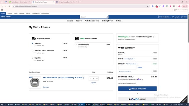Screen dimensions: 189x106
Task: Switch to the Snow brand tab
Action: pos(16,14)
